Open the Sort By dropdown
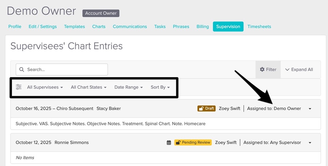The image size is (328, 166). 160,87
